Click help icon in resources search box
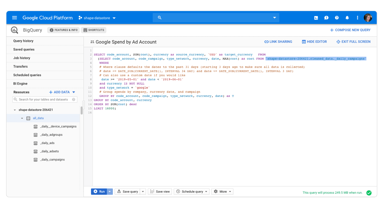 point(74,99)
